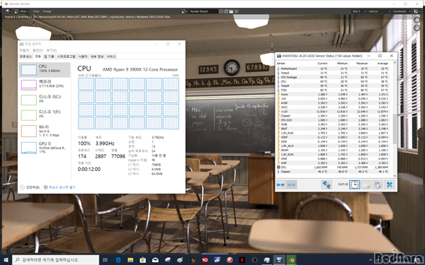Screen dimensions: 425x265
Task: Open HWiNFO sensor settings gear icon
Action: coord(378,184)
